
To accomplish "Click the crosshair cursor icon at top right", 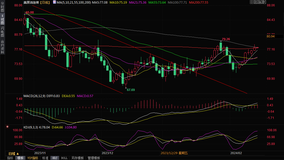I will click(x=252, y=2).
